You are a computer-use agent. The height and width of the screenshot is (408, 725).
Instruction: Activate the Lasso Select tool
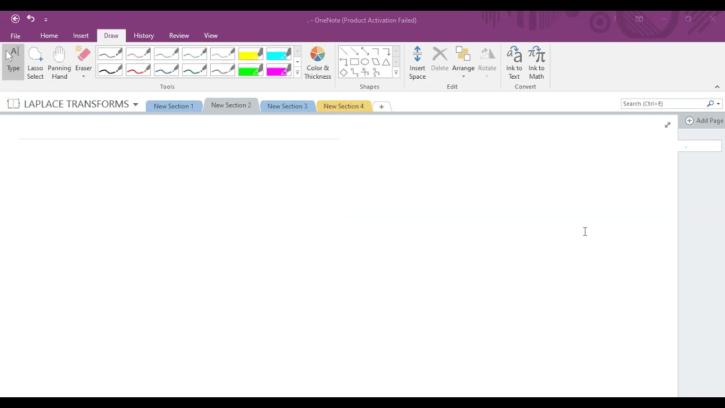(35, 62)
